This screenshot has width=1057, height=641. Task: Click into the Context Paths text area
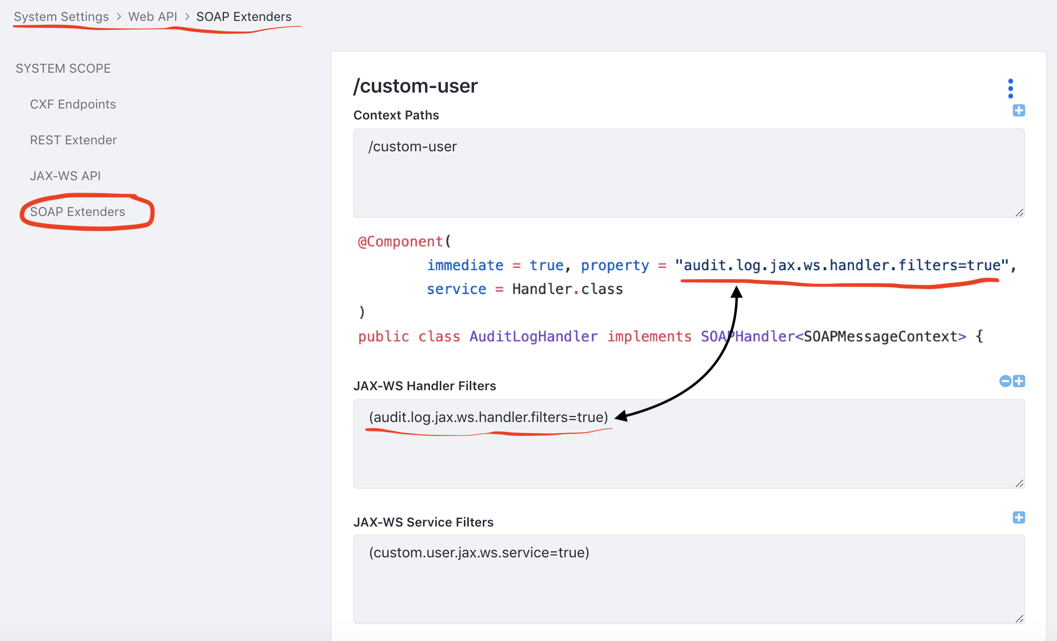point(689,173)
